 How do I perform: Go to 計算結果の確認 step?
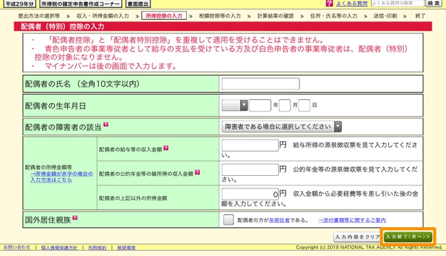coord(275,16)
